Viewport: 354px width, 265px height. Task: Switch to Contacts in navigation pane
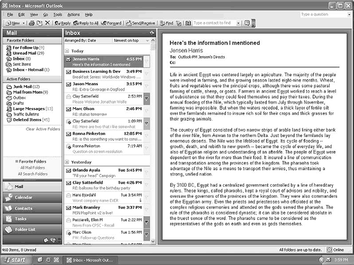coord(32,208)
